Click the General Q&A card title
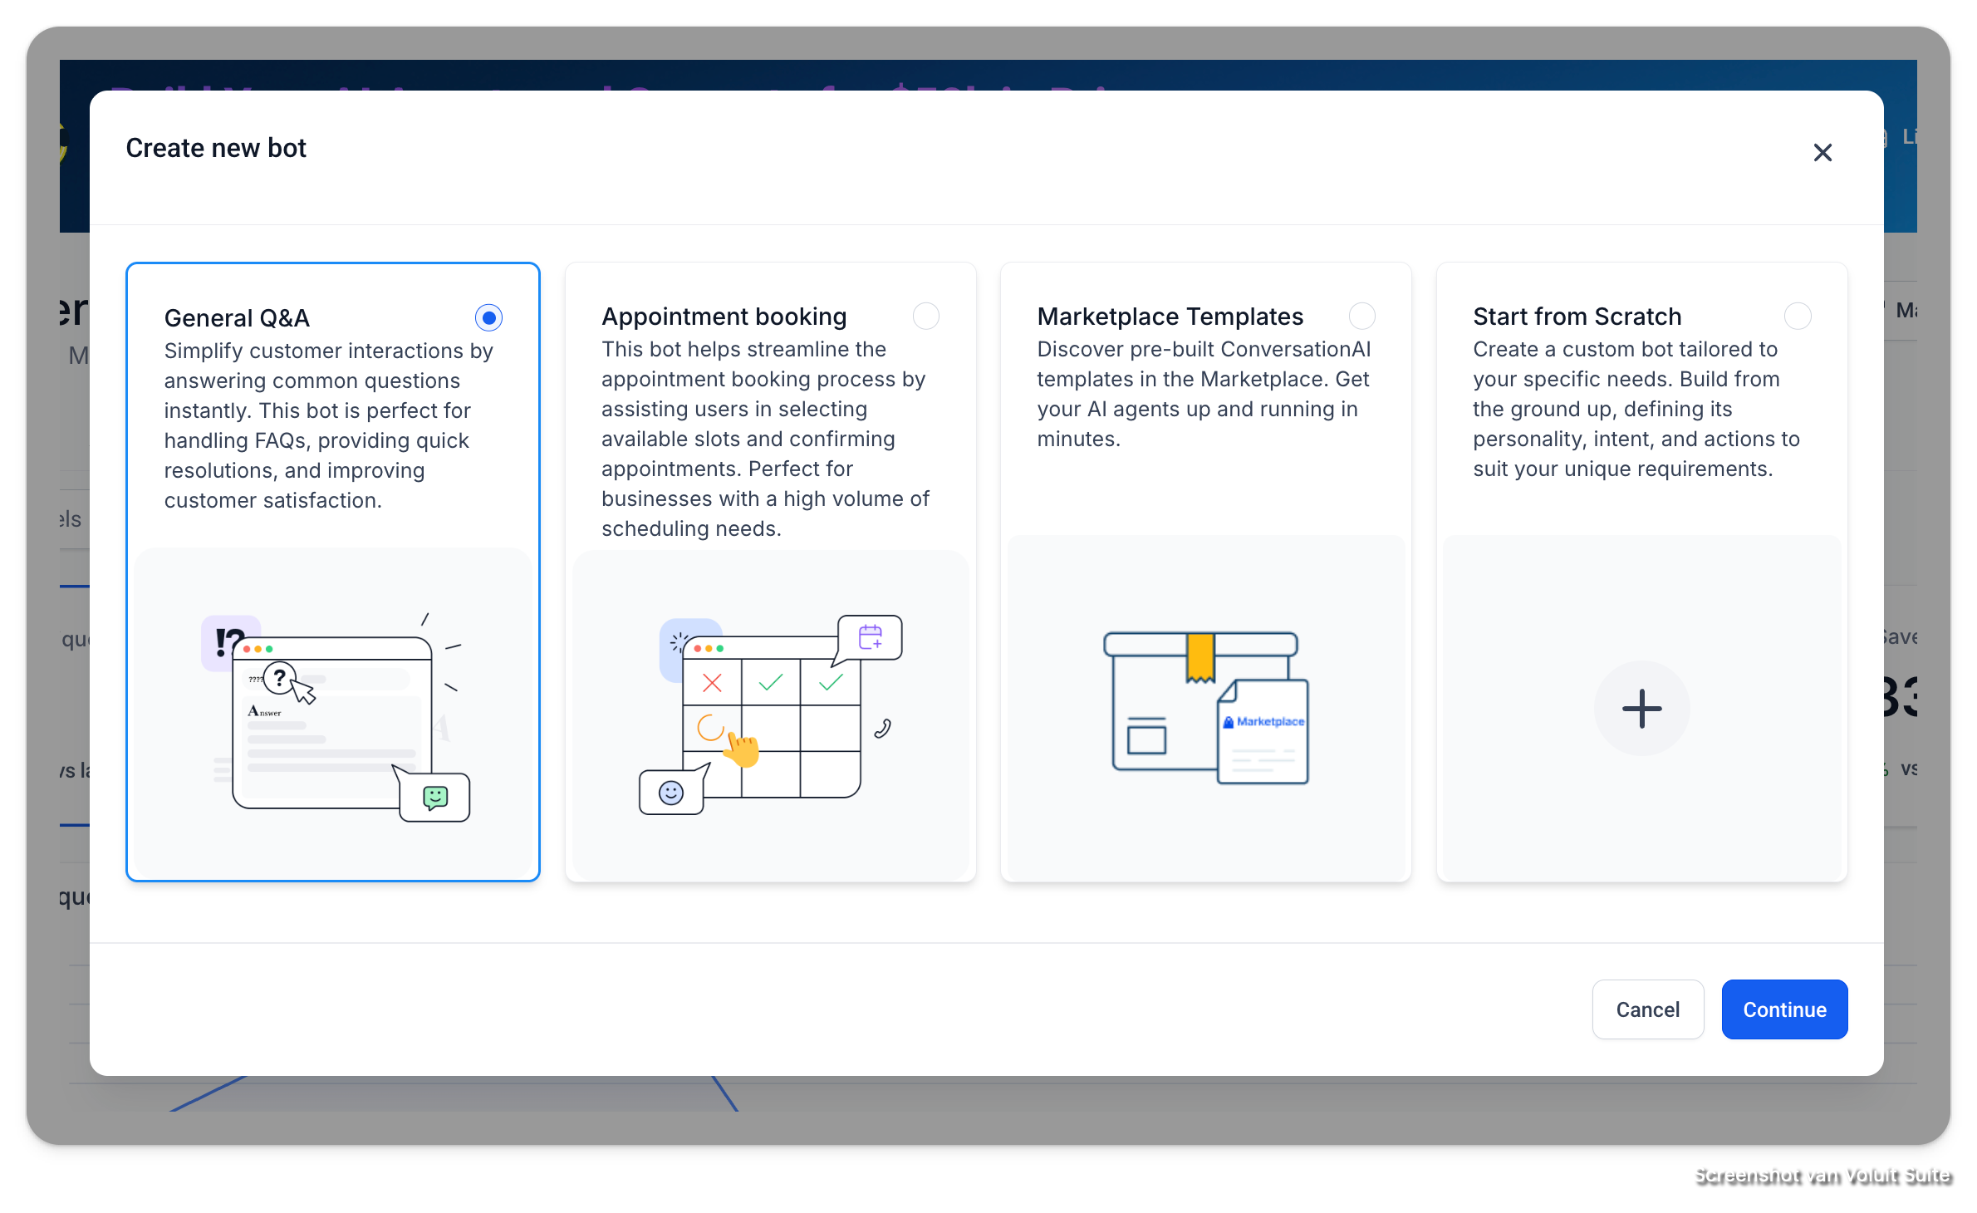The height and width of the screenshot is (1213, 1977). tap(237, 318)
